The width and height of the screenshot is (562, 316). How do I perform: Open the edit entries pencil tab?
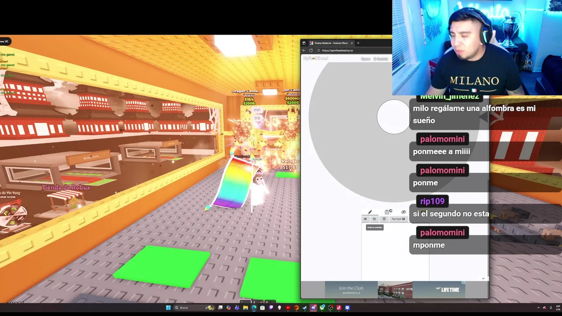tap(370, 212)
